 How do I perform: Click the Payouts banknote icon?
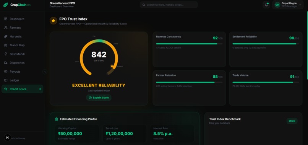[6, 72]
